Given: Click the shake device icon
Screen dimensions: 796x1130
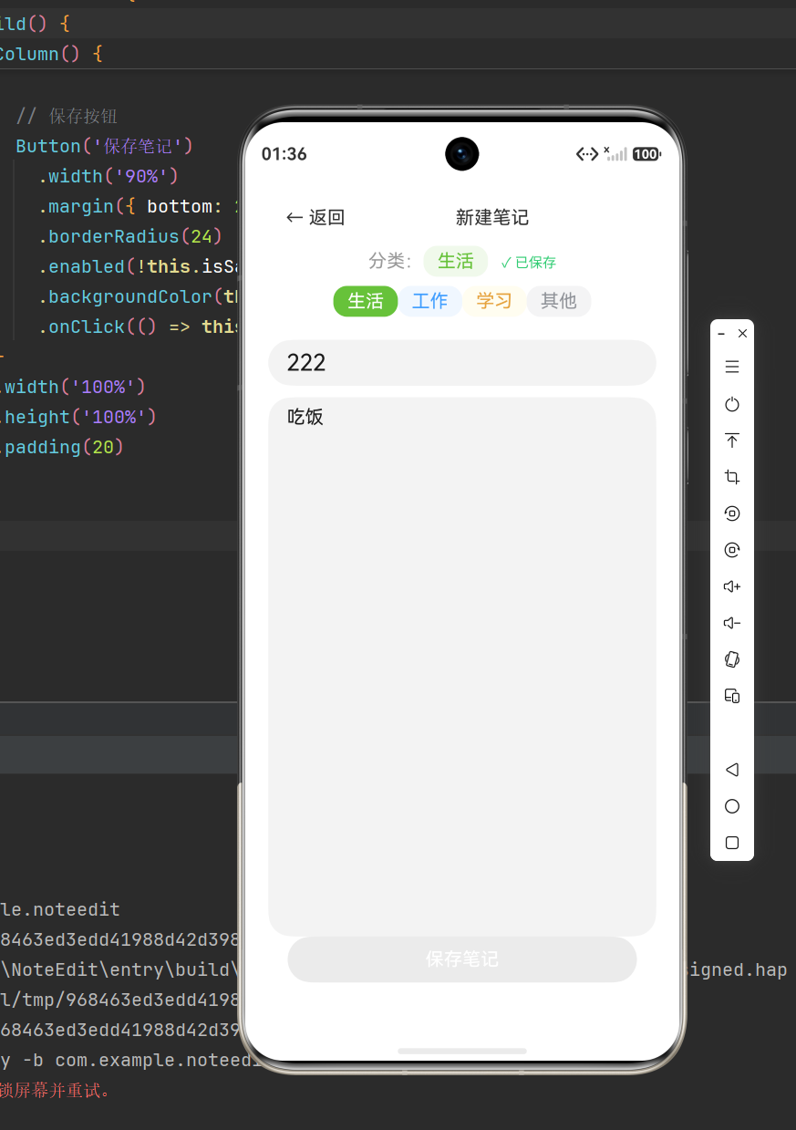Looking at the screenshot, I should (731, 659).
